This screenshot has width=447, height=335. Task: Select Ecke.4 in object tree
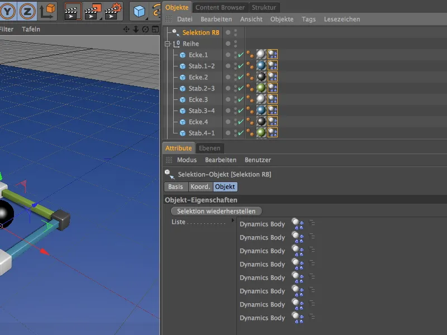(x=198, y=122)
